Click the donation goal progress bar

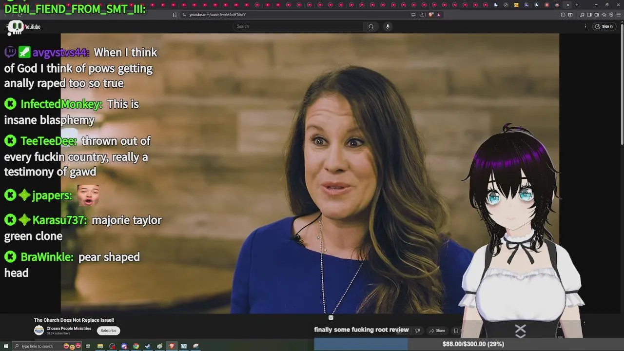(469, 344)
